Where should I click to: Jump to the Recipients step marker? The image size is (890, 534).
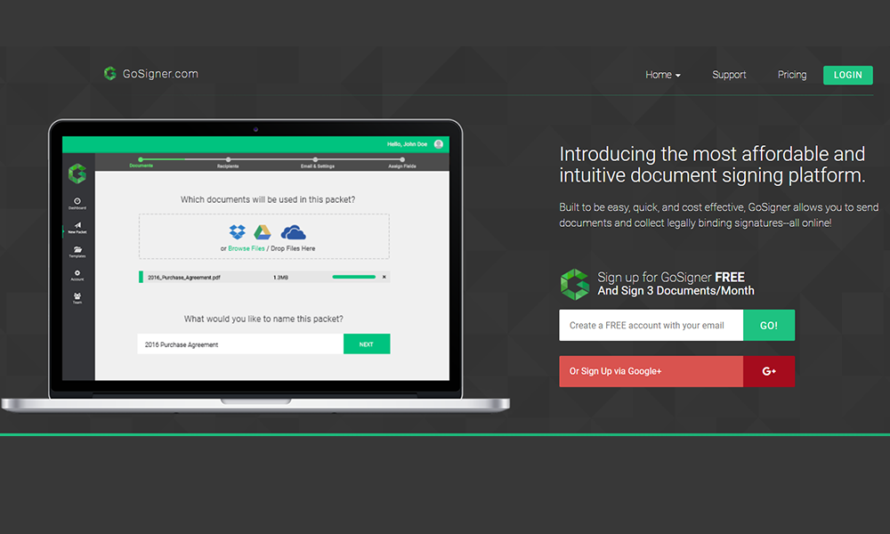click(228, 159)
